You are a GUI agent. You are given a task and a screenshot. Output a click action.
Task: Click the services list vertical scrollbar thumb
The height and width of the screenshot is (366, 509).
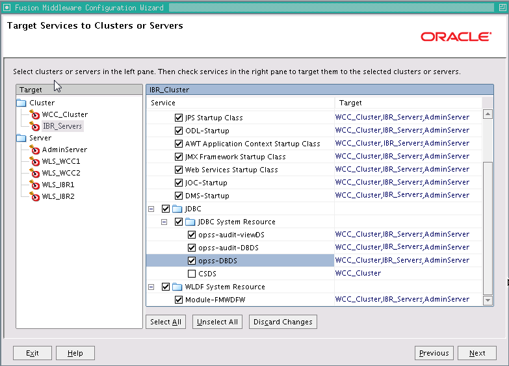[x=488, y=228]
